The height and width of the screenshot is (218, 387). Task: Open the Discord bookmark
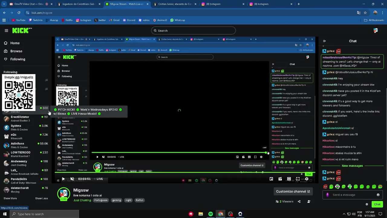coord(129,20)
